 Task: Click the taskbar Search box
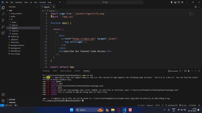[89, 110]
